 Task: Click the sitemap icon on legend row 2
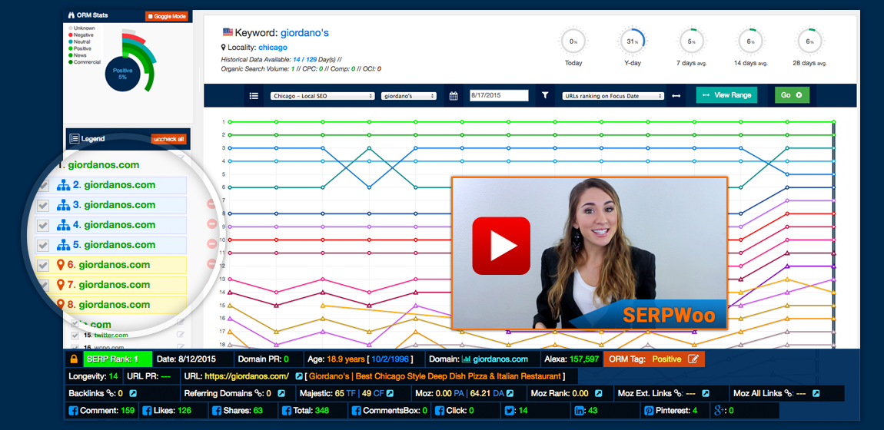click(x=63, y=185)
